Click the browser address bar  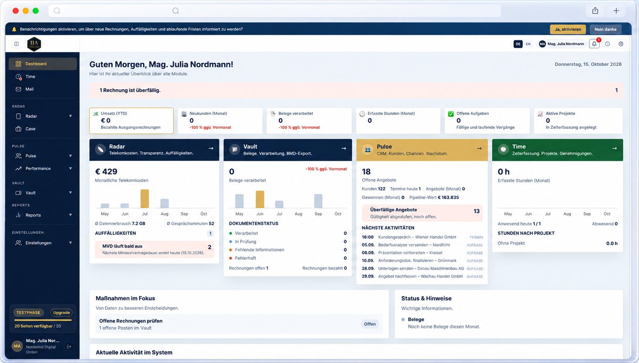(x=275, y=11)
